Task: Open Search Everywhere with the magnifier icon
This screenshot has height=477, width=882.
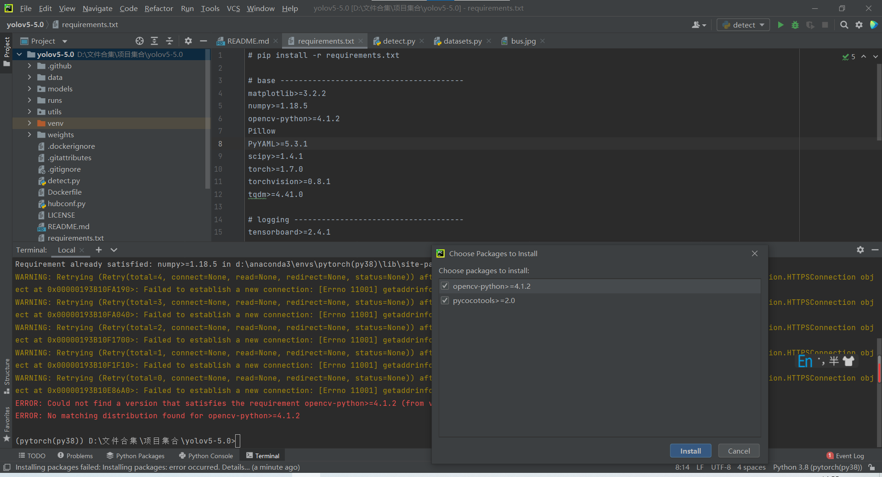Action: point(844,25)
